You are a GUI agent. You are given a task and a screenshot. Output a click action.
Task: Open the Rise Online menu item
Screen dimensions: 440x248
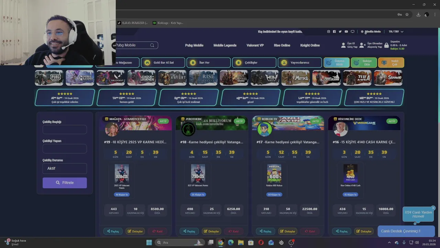point(282,45)
